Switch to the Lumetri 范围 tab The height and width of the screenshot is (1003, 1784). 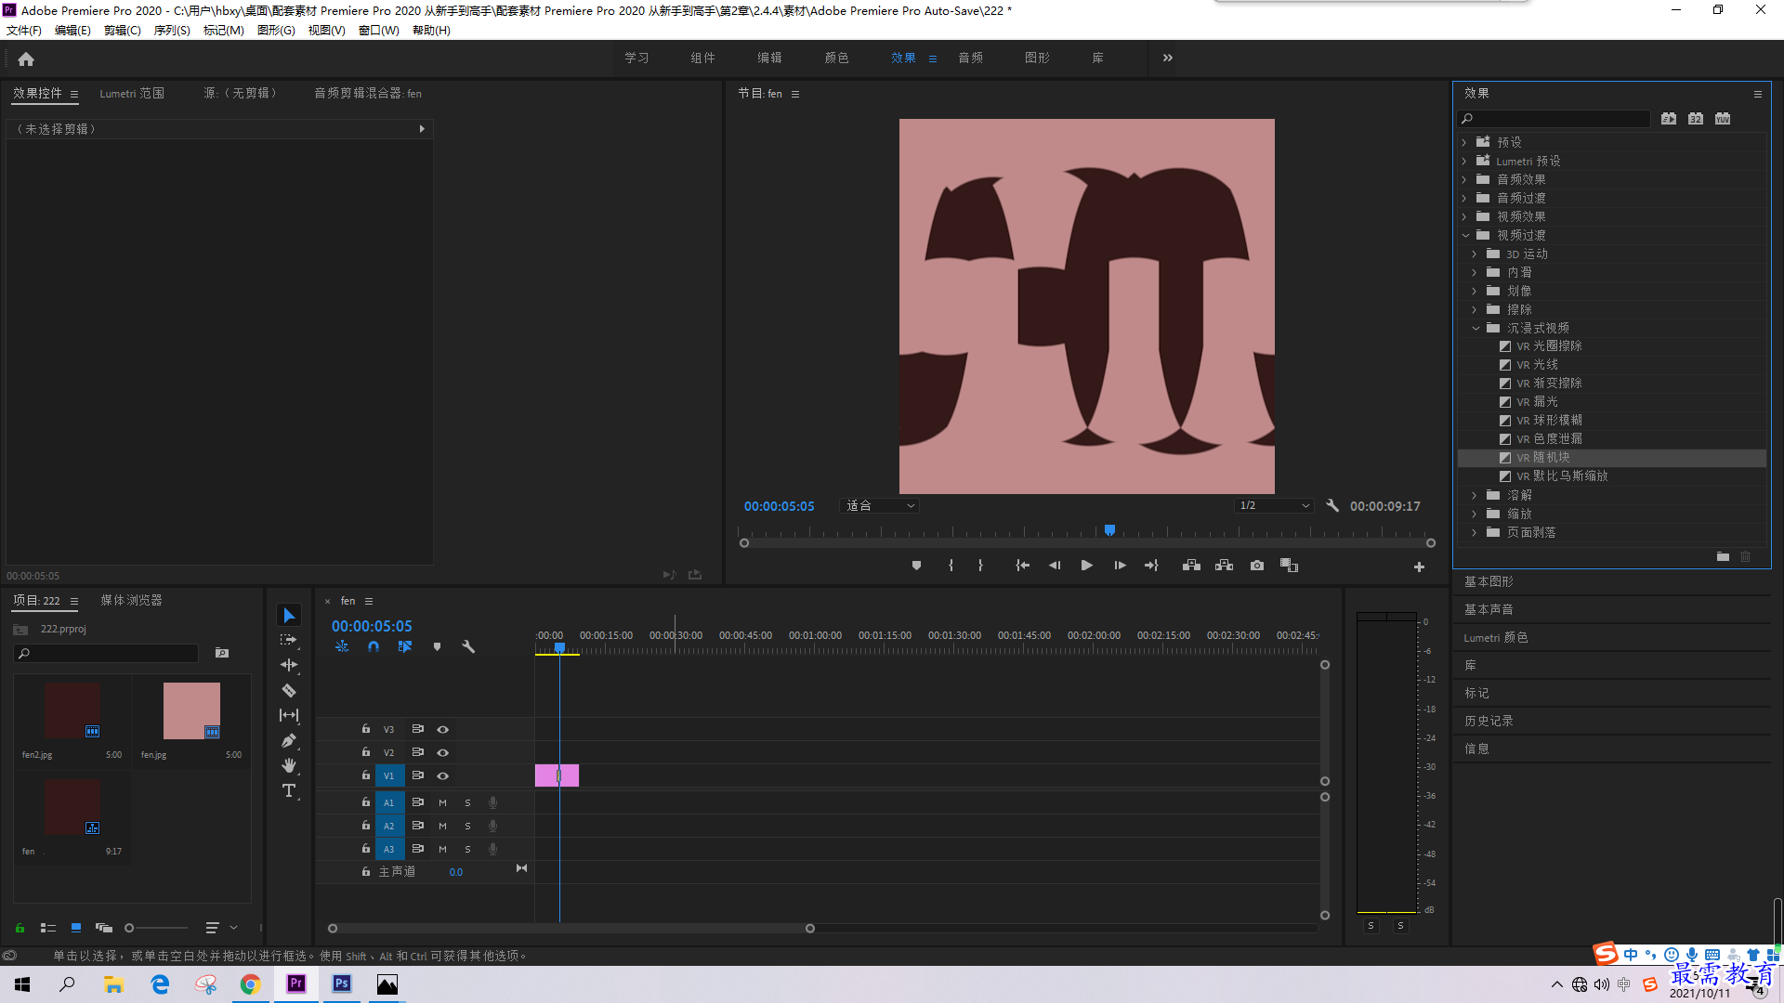132,94
